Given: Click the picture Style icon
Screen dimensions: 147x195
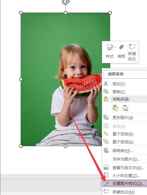Looking at the screenshot, I should pos(110,48).
